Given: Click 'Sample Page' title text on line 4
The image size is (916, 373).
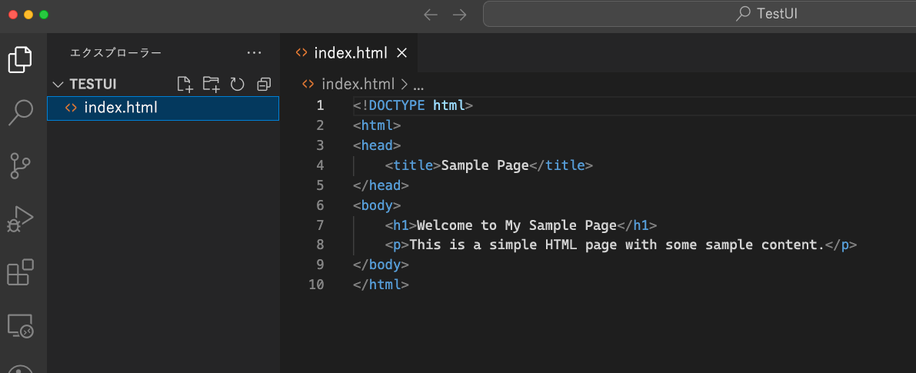Looking at the screenshot, I should click(x=485, y=166).
